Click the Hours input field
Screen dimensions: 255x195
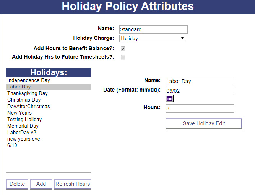(x=199, y=108)
